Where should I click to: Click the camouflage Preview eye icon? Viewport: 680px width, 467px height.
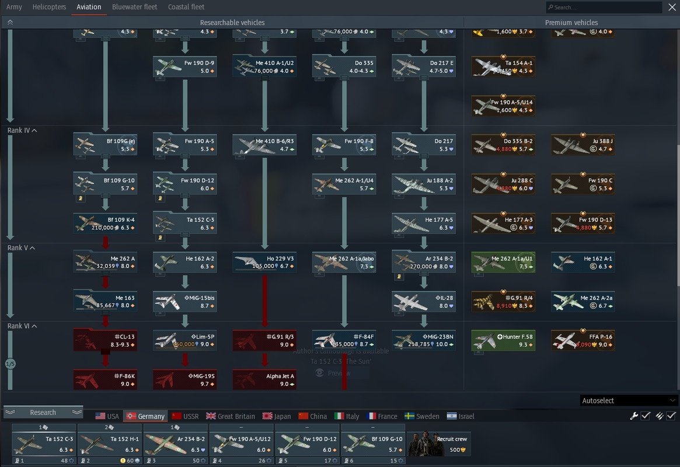click(x=320, y=373)
